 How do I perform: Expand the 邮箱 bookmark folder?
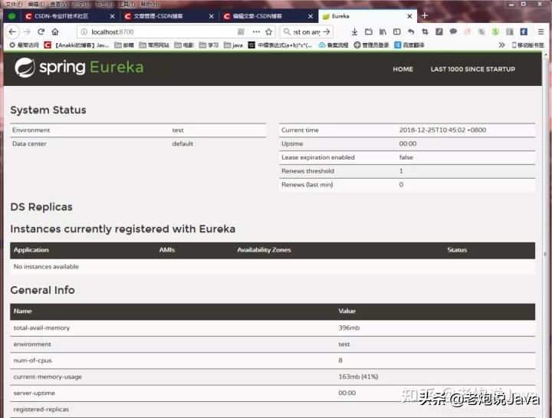pos(124,45)
